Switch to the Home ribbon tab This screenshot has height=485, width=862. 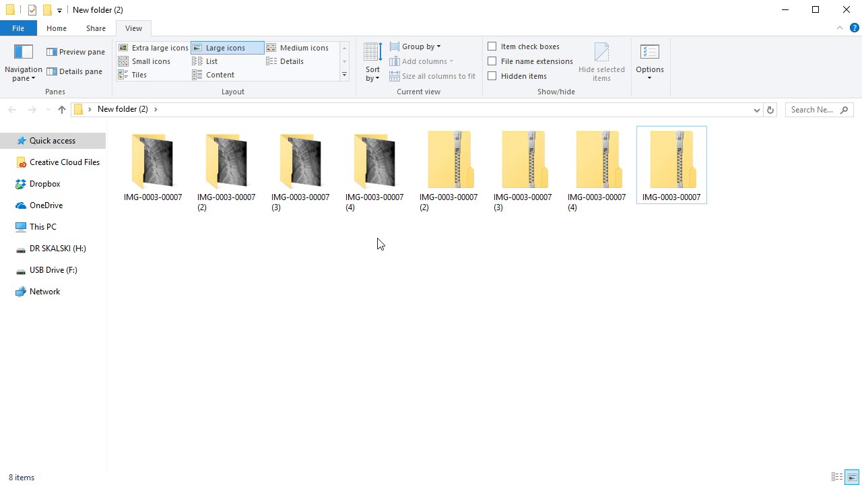click(57, 28)
